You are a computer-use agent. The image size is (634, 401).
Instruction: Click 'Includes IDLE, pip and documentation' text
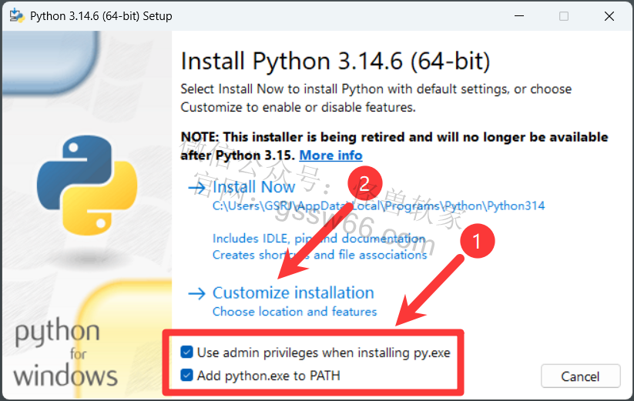coord(319,239)
